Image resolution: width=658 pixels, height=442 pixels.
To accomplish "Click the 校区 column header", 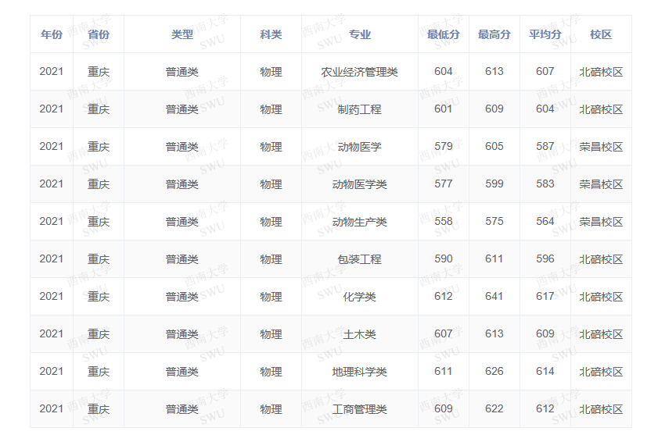I will tap(601, 34).
